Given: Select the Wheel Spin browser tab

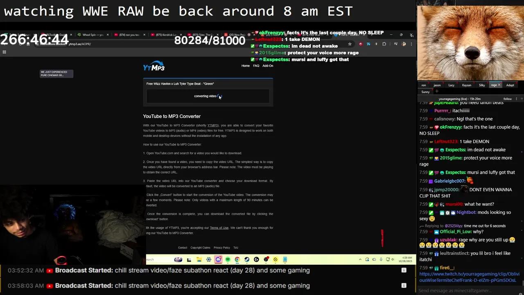Looking at the screenshot, I should click(x=93, y=35).
